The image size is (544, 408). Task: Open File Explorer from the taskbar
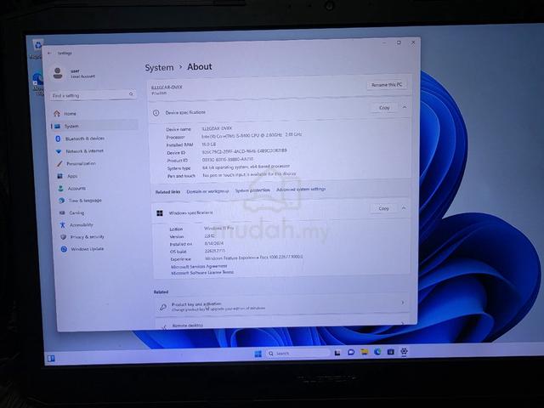point(364,352)
